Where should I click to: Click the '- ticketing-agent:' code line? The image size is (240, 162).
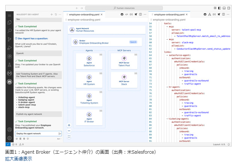click(x=178, y=119)
